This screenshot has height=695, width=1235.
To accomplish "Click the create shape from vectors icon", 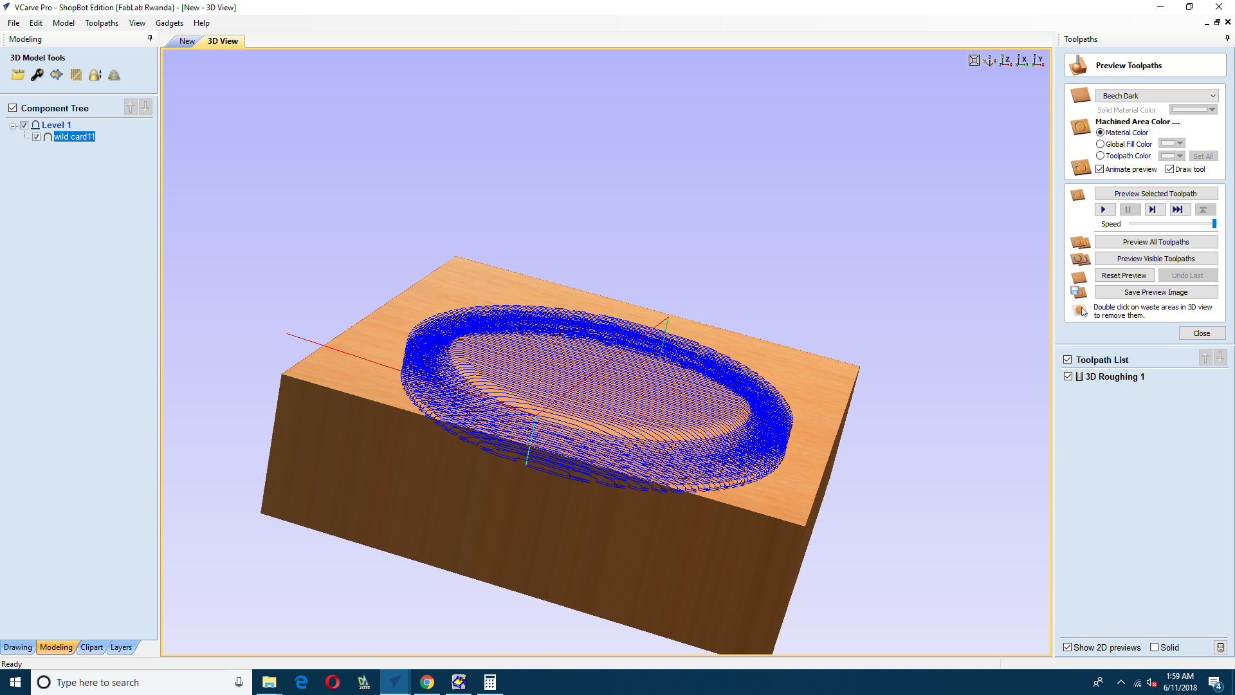I will (57, 75).
